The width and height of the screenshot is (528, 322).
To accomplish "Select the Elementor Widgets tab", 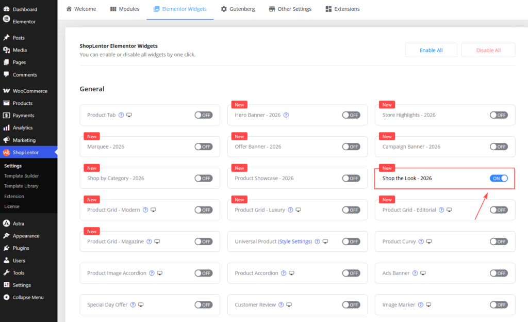I will point(180,9).
